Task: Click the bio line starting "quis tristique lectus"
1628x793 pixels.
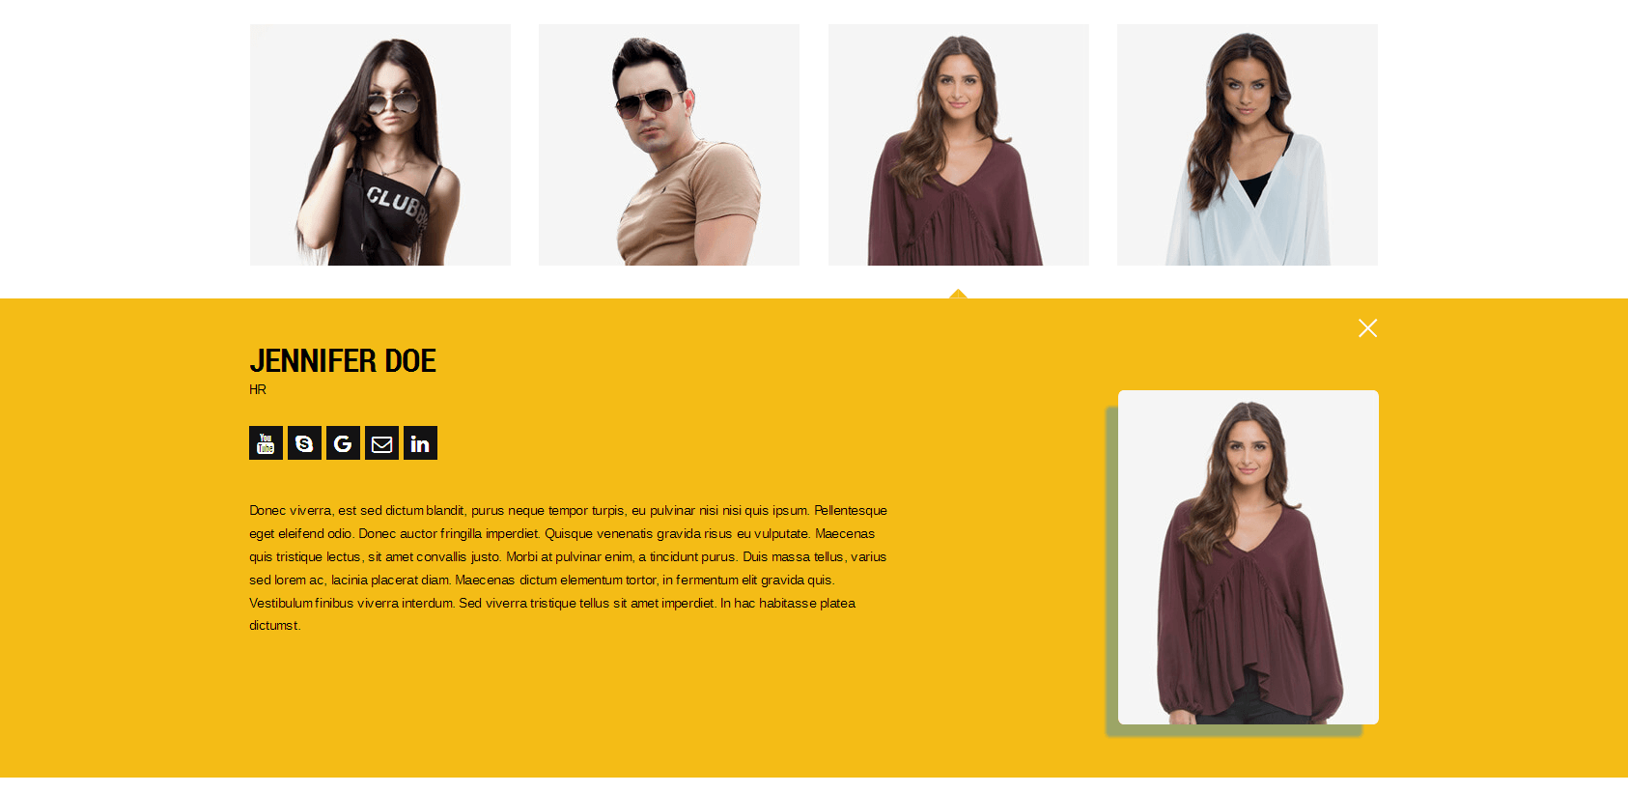Action: click(568, 556)
